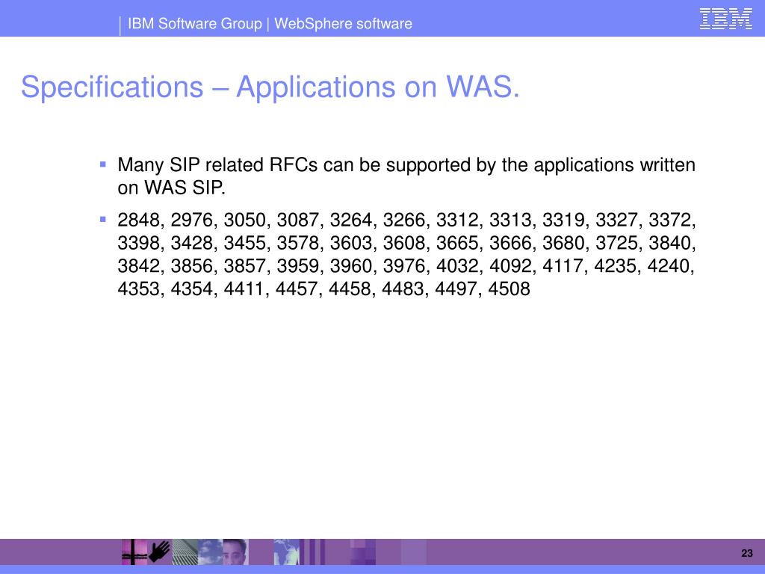Click RFC number 2976

tap(192, 220)
